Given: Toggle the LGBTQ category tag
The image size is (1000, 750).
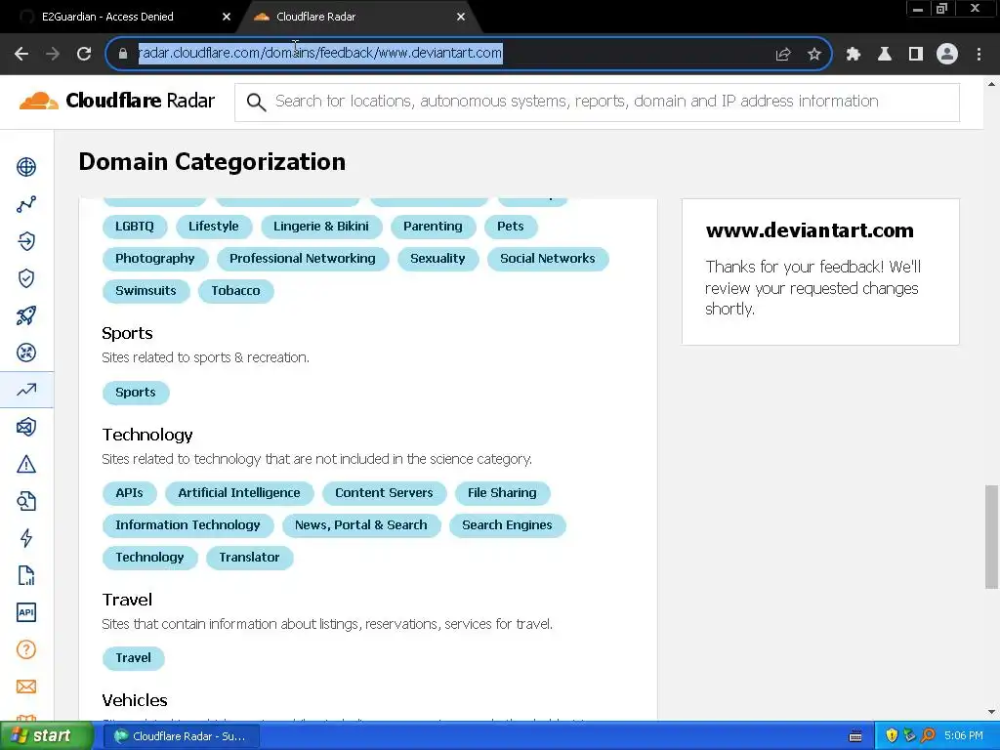Looking at the screenshot, I should pyautogui.click(x=135, y=227).
